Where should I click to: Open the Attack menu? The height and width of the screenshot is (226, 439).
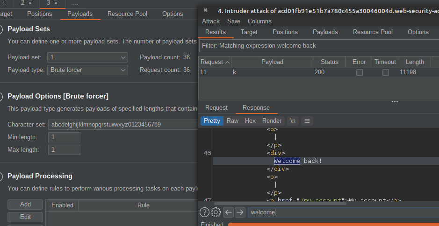pyautogui.click(x=211, y=21)
